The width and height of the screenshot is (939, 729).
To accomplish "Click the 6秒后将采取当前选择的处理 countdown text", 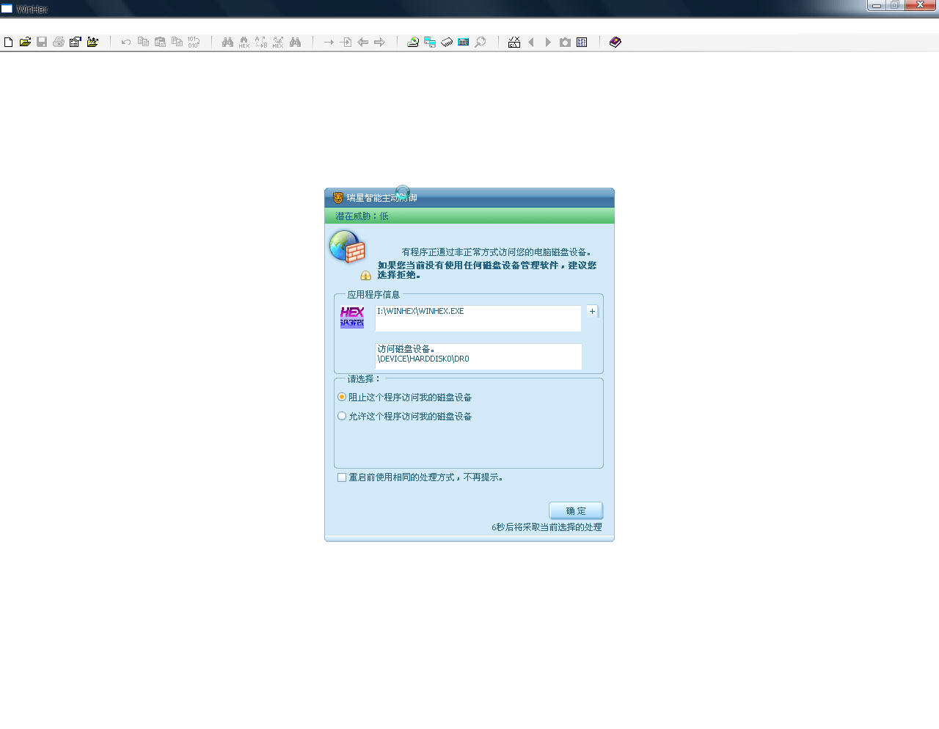I will 547,527.
